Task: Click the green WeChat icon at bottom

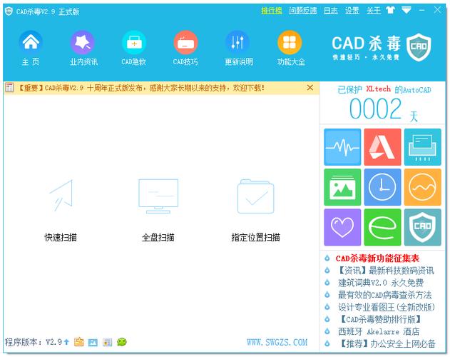Action: (122, 342)
